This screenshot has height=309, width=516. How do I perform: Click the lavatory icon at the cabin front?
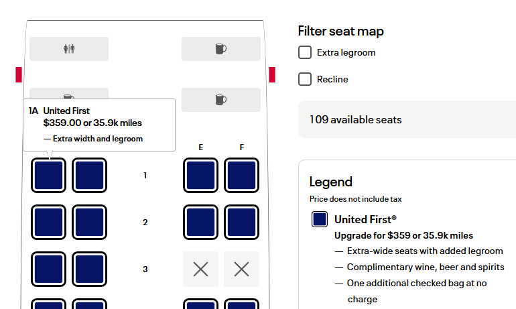tap(69, 49)
